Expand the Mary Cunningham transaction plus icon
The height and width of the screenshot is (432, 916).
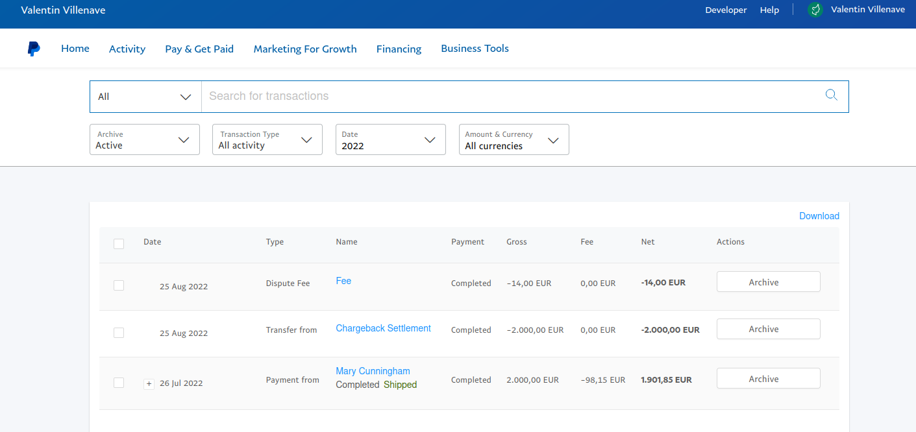(x=149, y=383)
